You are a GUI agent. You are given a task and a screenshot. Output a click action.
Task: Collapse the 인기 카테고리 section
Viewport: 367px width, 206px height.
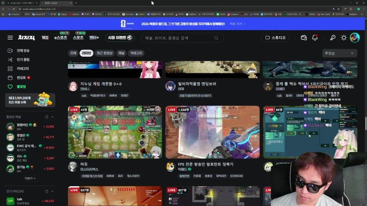[52, 191]
